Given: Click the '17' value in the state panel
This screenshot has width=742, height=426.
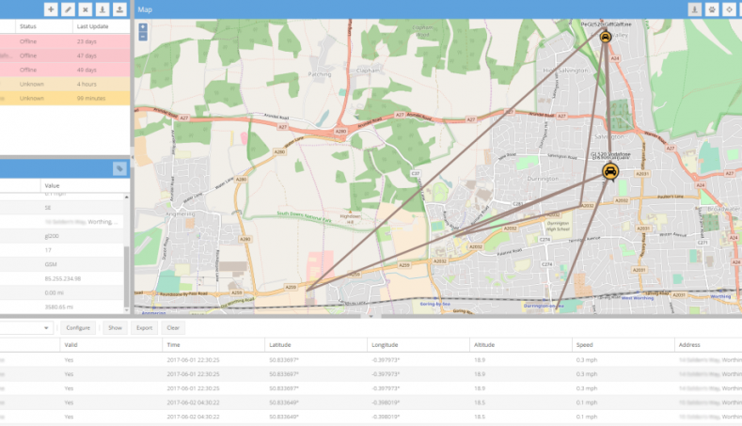Looking at the screenshot, I should [48, 250].
